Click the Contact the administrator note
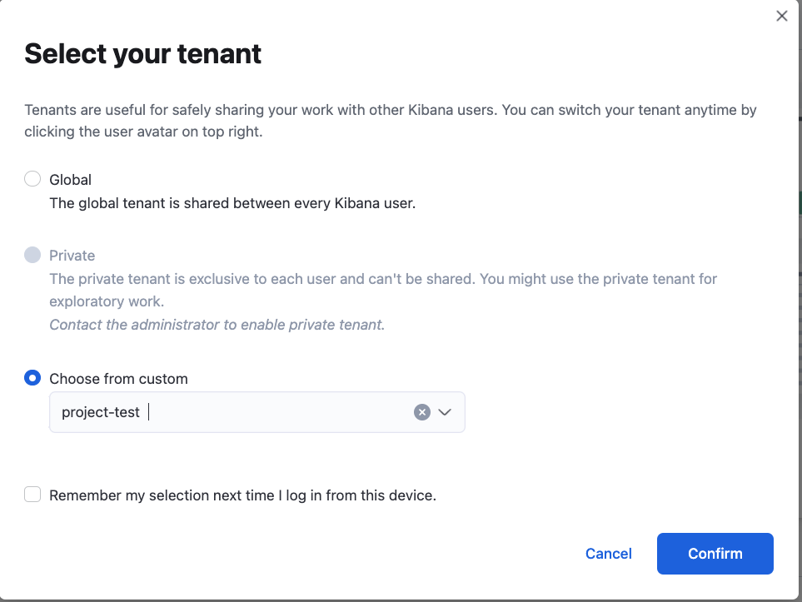This screenshot has width=802, height=602. point(217,325)
